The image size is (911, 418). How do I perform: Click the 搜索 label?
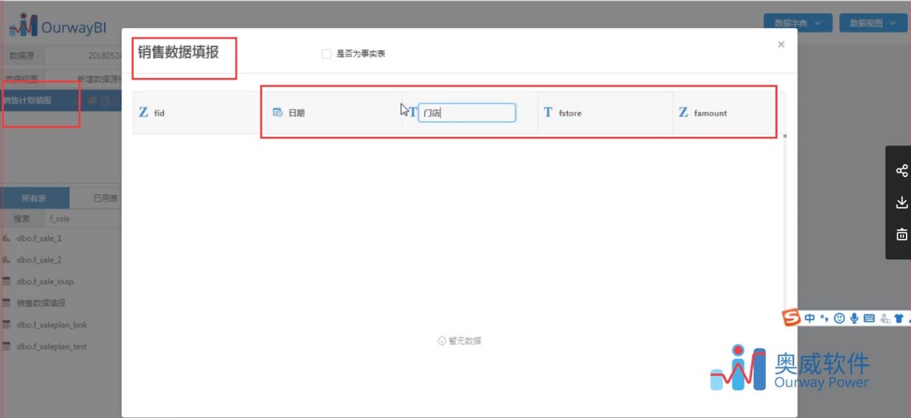[x=22, y=219]
